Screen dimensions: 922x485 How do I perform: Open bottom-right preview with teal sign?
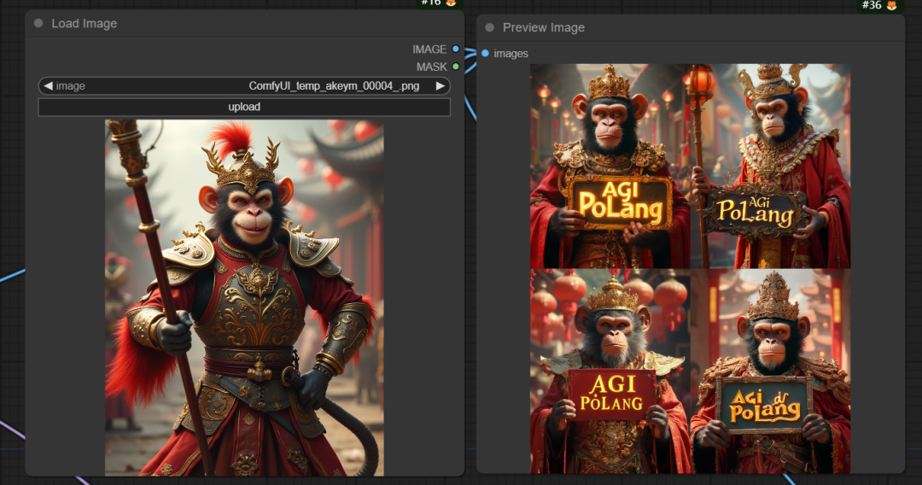[770, 371]
